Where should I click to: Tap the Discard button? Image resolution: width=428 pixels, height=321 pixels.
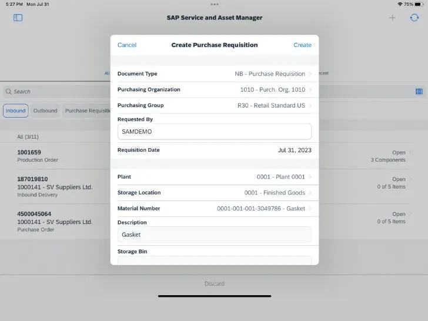tap(214, 283)
